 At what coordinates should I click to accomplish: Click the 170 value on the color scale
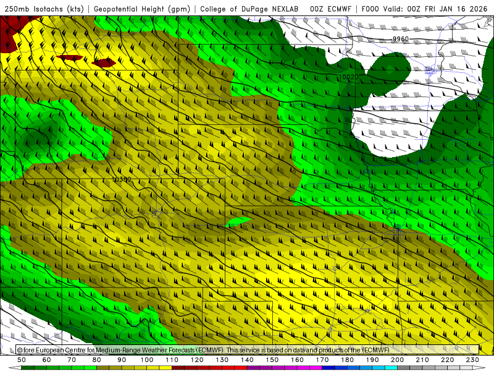(322, 360)
